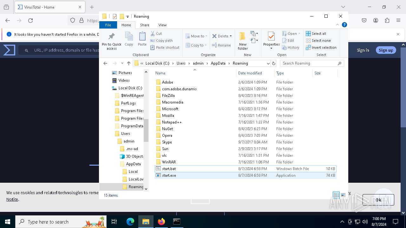The image size is (406, 228).
Task: Click the Copy ribbon icon
Action: 129,39
